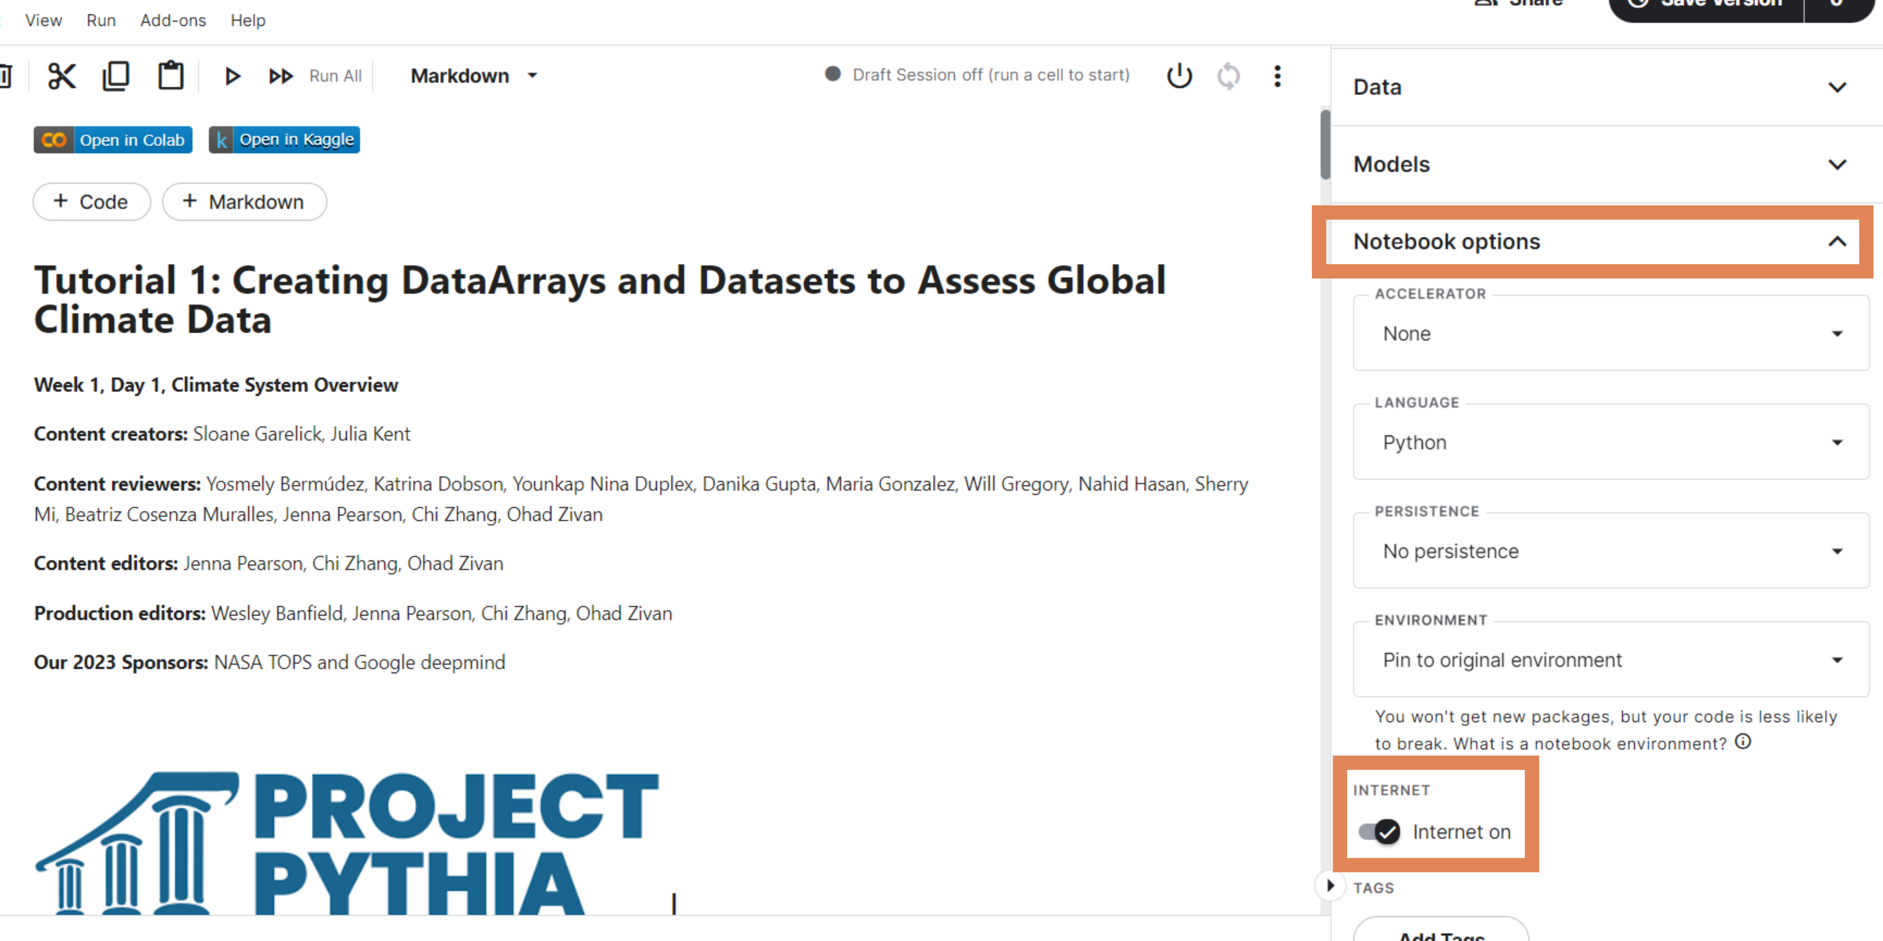
Task: Click the notebook environment info icon
Action: 1743,742
